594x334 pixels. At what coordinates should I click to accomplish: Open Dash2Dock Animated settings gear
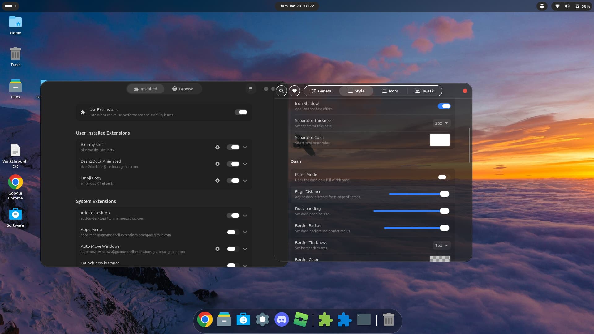217,164
